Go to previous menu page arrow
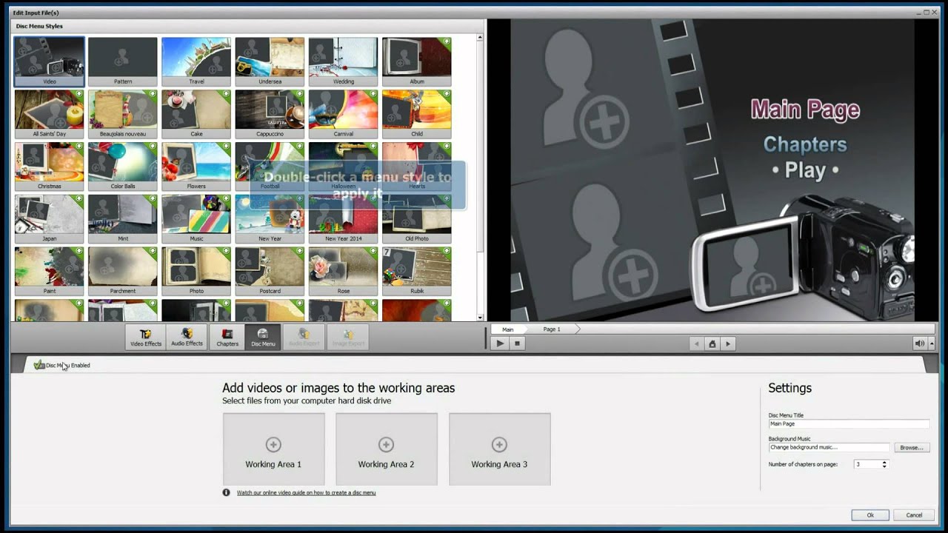The width and height of the screenshot is (948, 533). point(696,343)
